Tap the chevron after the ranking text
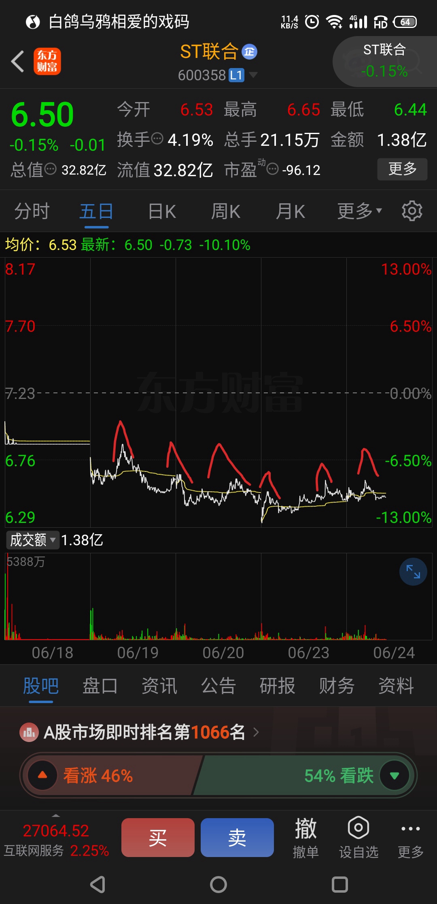The width and height of the screenshot is (437, 904). (x=256, y=732)
